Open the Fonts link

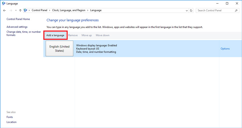[10, 117]
